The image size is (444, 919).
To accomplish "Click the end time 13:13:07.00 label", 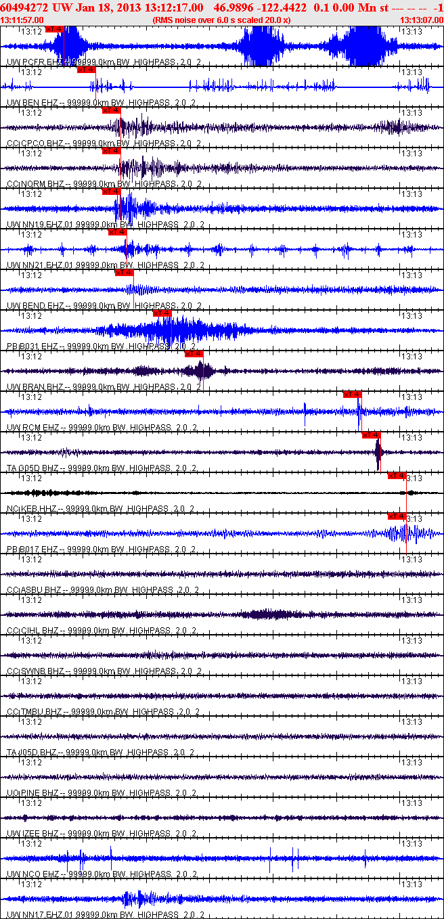I will pyautogui.click(x=422, y=20).
